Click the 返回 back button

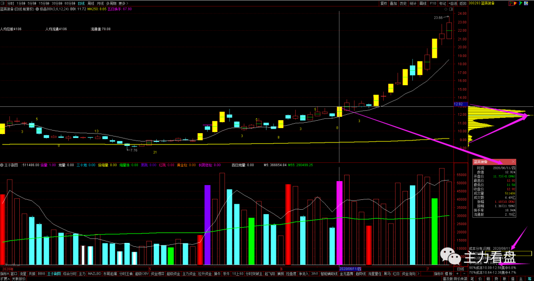click(462, 3)
